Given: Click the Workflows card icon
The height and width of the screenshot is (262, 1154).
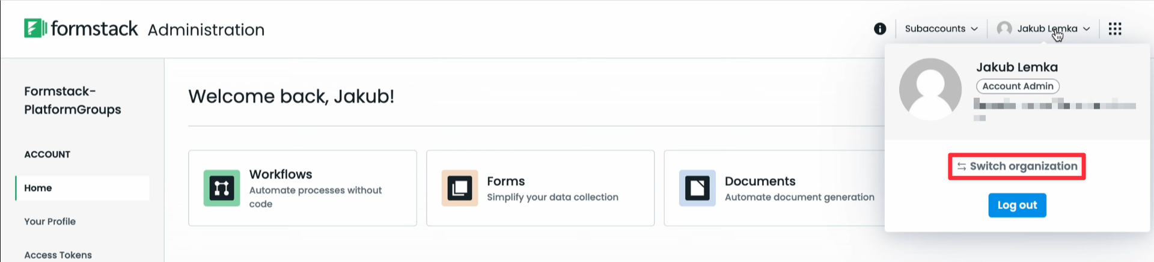Looking at the screenshot, I should (x=222, y=188).
